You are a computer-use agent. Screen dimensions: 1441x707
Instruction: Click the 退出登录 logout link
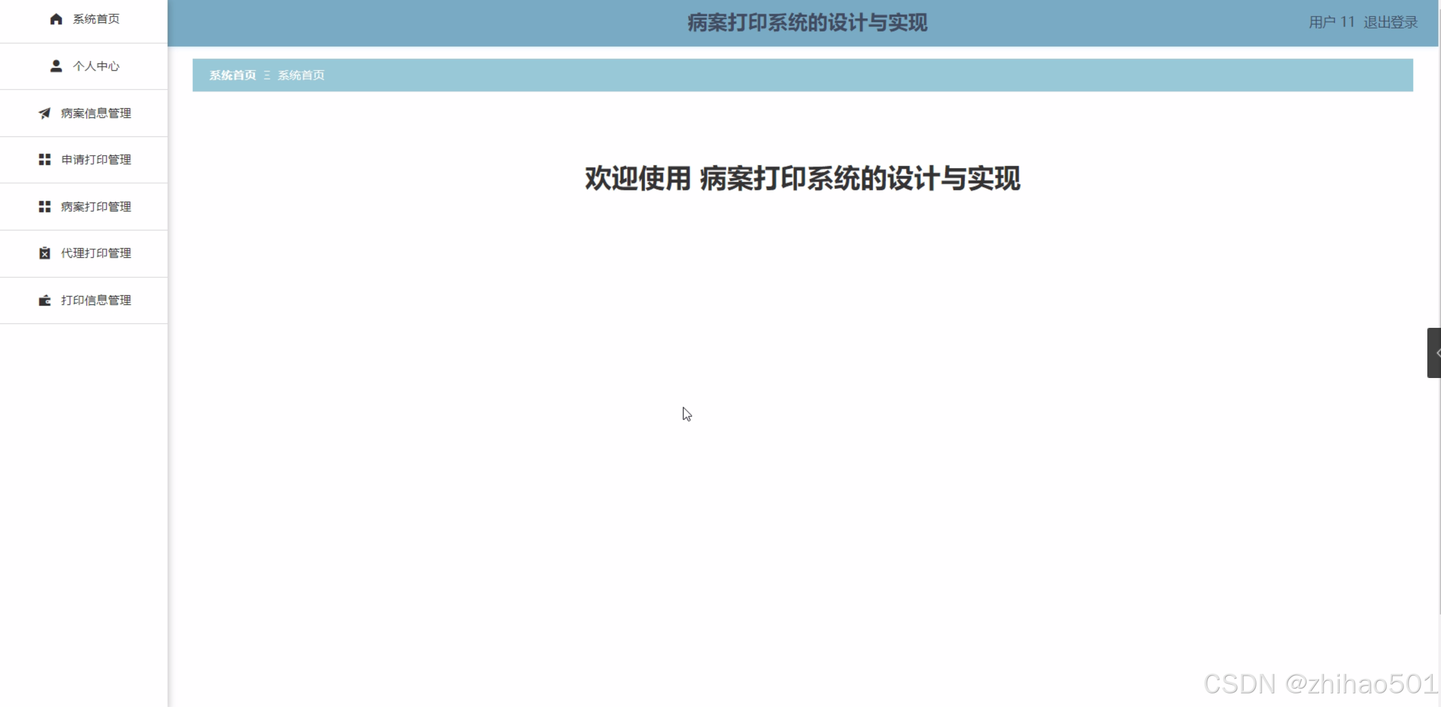(1390, 22)
